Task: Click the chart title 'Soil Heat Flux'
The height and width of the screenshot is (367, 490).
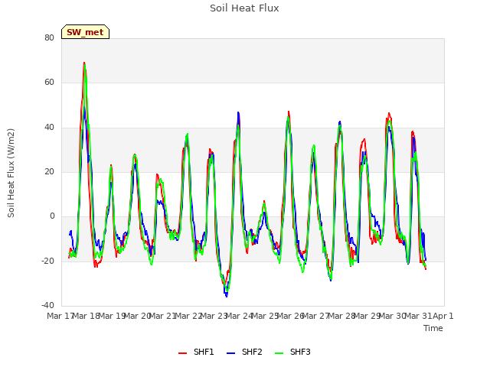Action: click(x=244, y=8)
